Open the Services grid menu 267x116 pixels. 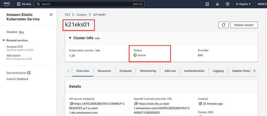(x=19, y=4)
